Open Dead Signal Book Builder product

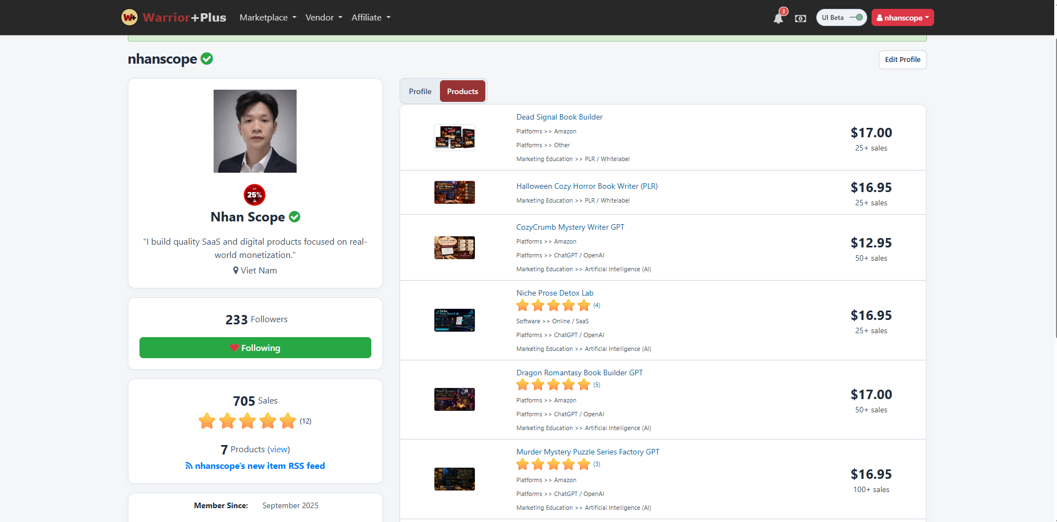(559, 117)
